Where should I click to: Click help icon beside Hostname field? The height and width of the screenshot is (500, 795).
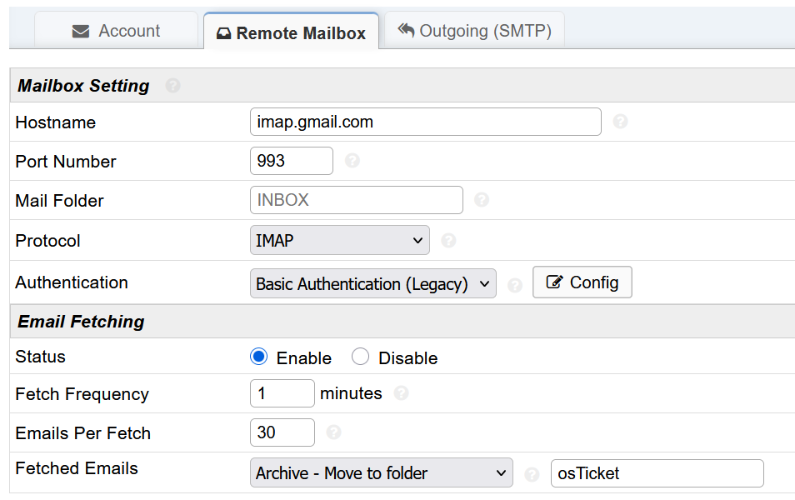(620, 122)
